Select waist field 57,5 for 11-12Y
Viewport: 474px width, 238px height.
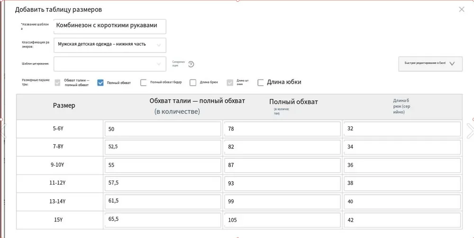tap(163, 184)
